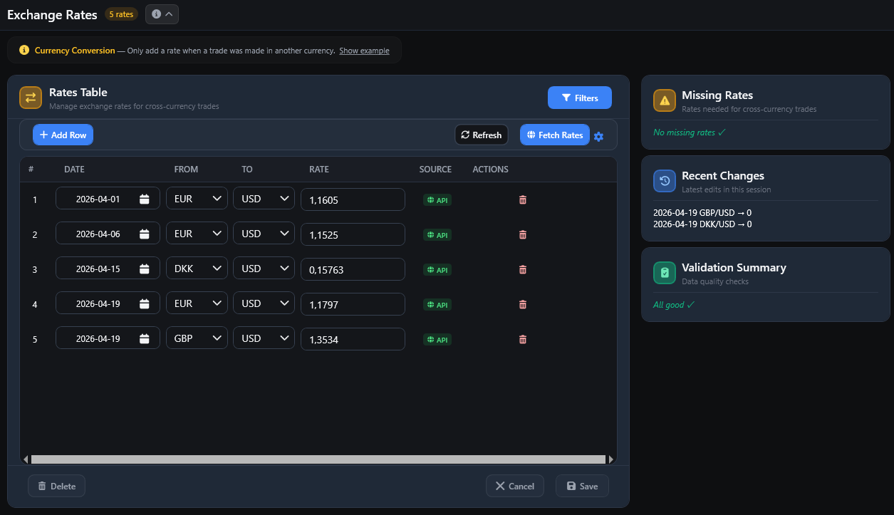This screenshot has width=894, height=515.
Task: Open the TO currency dropdown in row 5
Action: (x=264, y=338)
